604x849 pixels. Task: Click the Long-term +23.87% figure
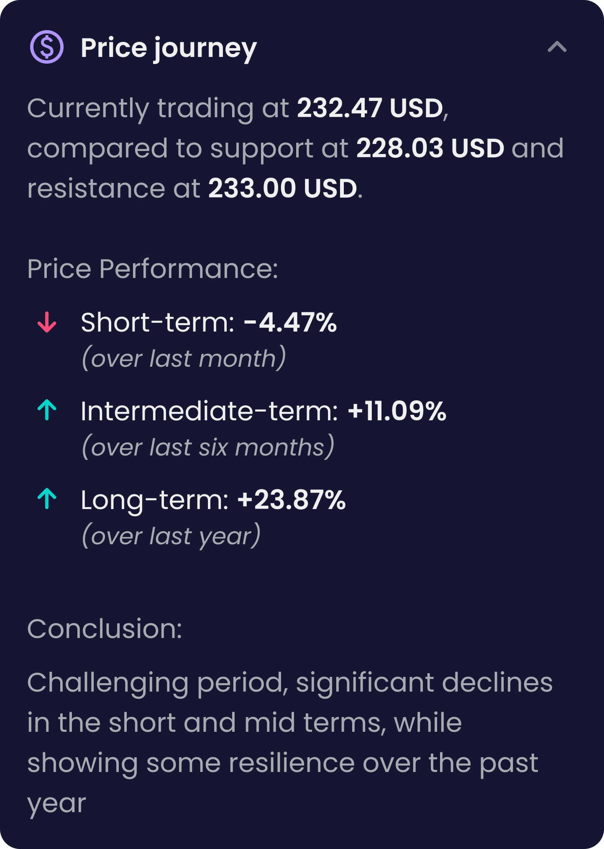(292, 500)
